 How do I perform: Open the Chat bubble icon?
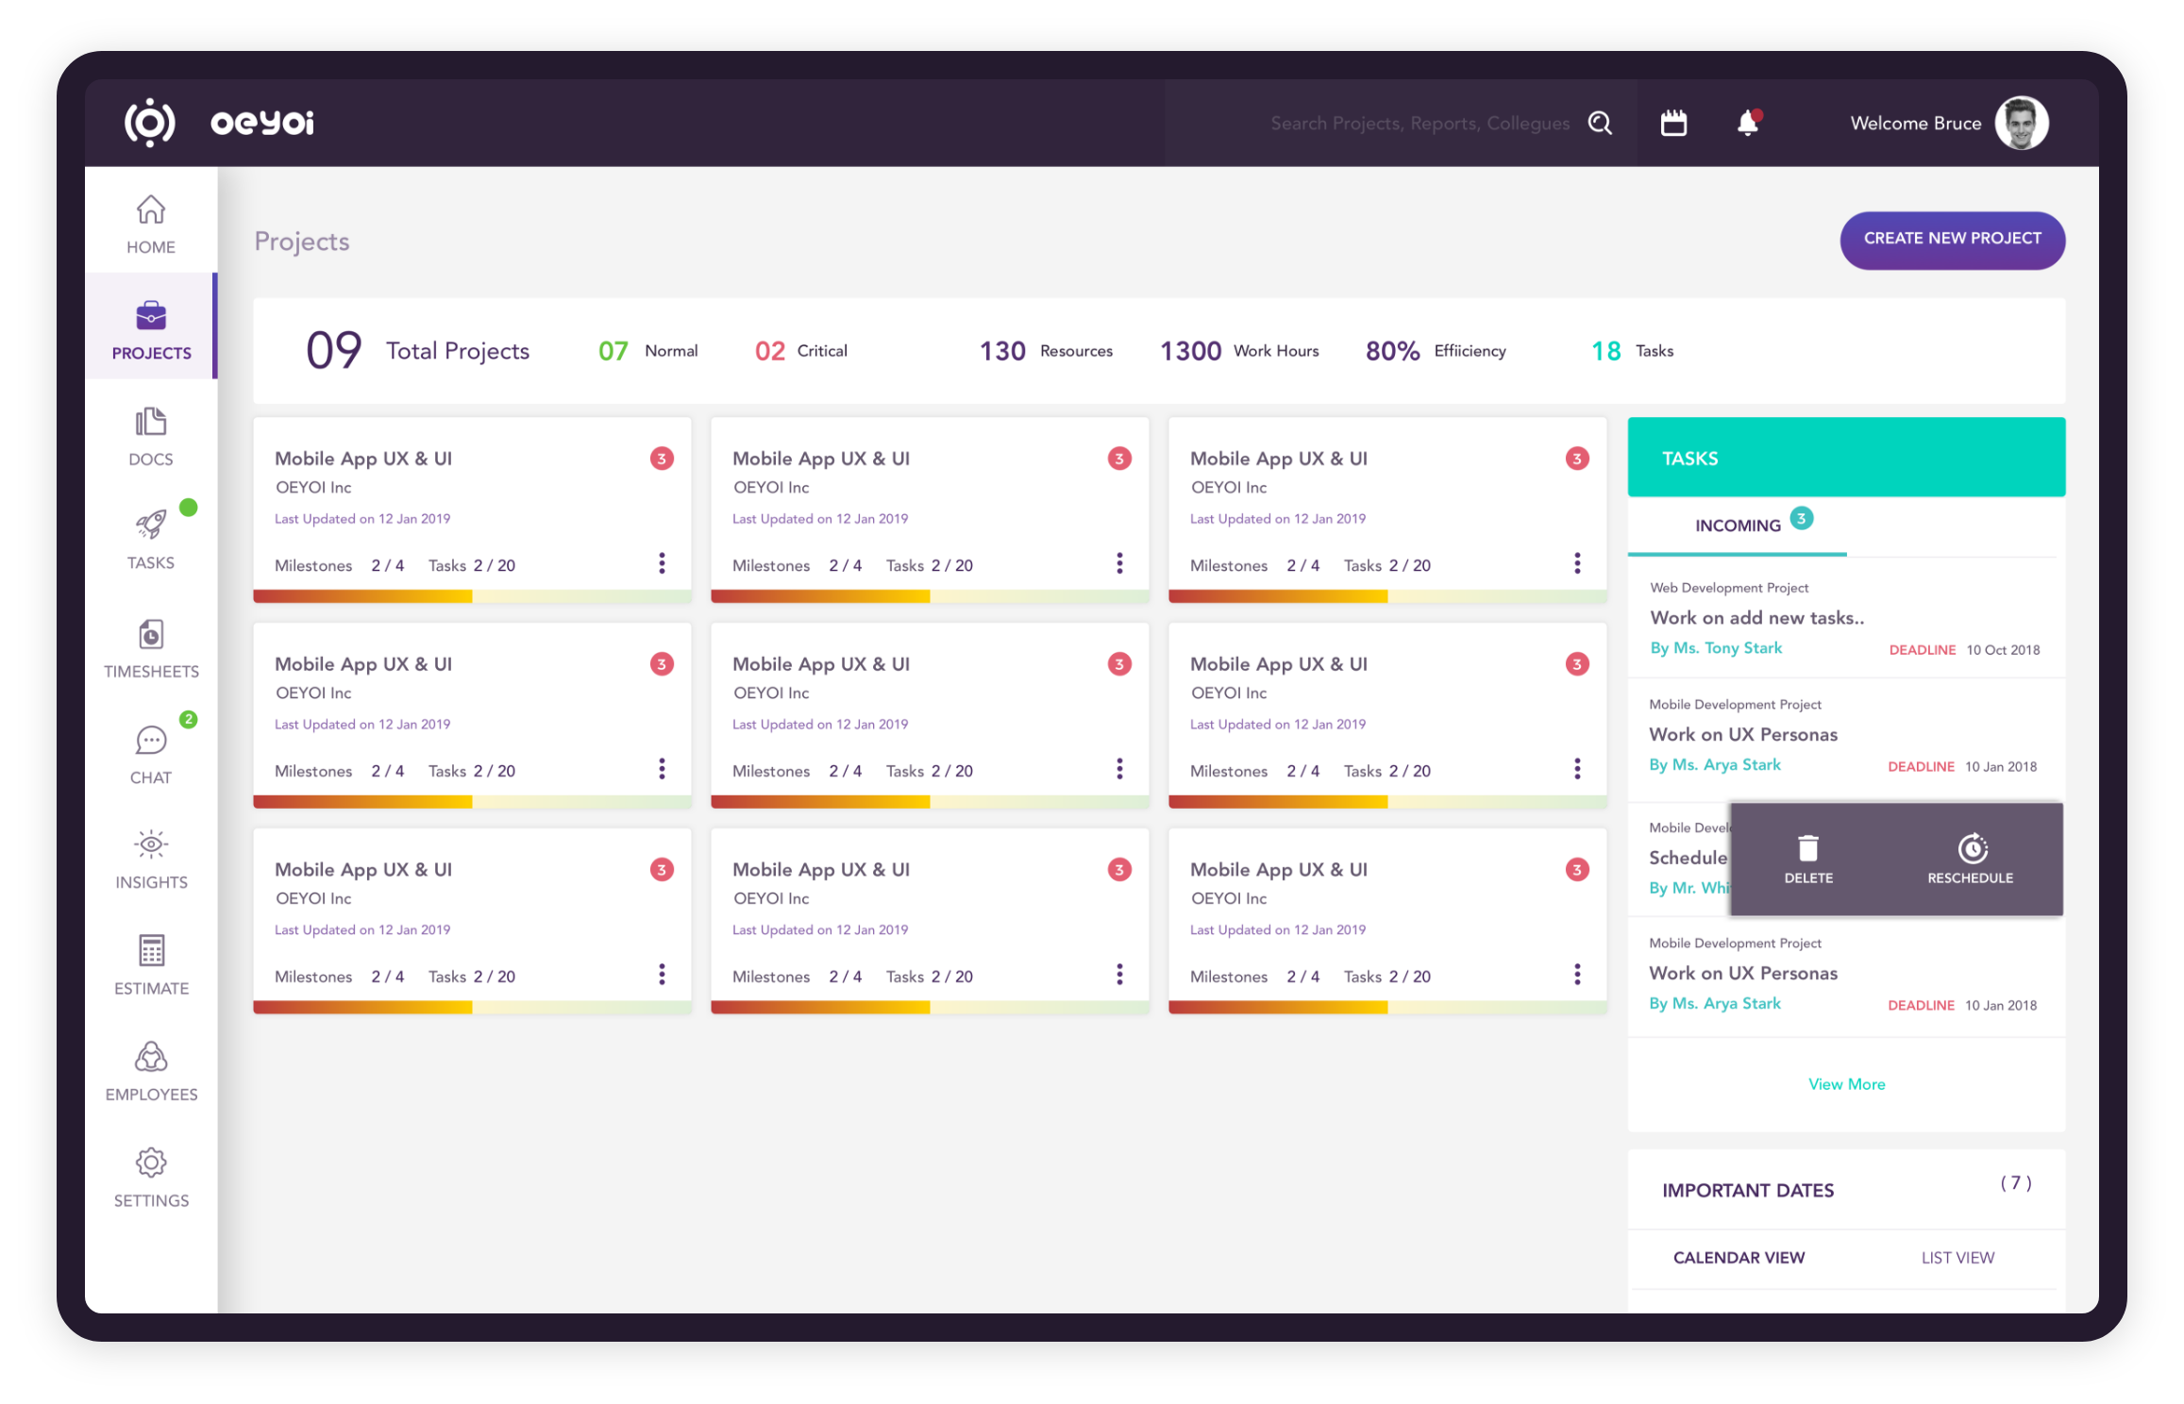(x=151, y=741)
